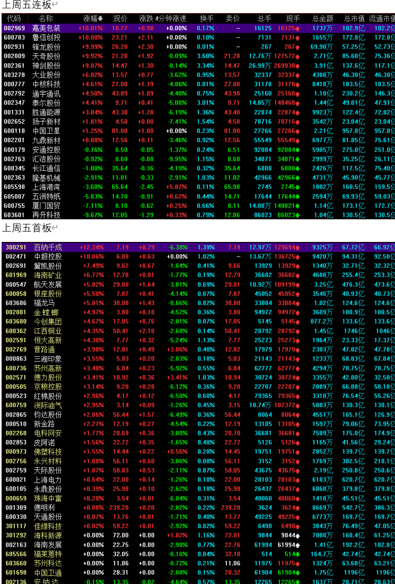The width and height of the screenshot is (395, 584).
Task: Select stock 五洲特纸
Action: point(46,196)
